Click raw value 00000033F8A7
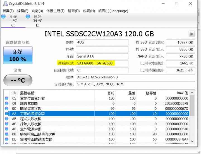The height and width of the screenshot is (154, 201). [177, 139]
